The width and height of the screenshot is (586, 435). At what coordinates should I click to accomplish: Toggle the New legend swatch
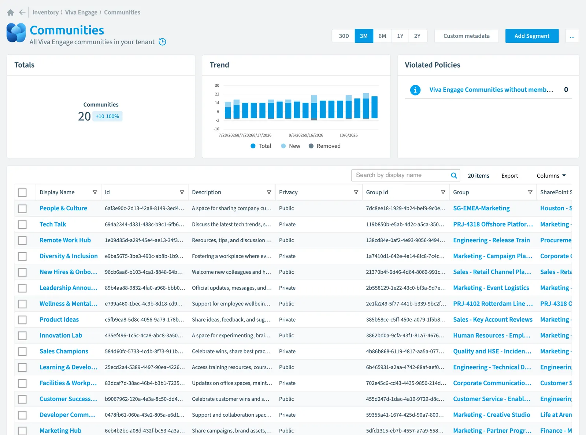[x=283, y=146]
